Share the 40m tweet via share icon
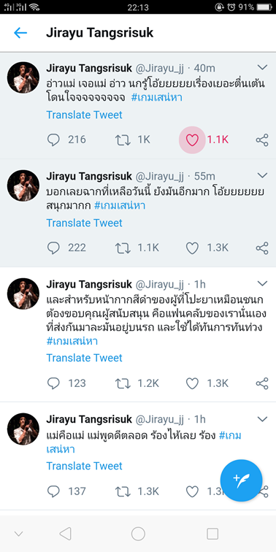Screen dimensions: 276x552 pyautogui.click(x=262, y=140)
